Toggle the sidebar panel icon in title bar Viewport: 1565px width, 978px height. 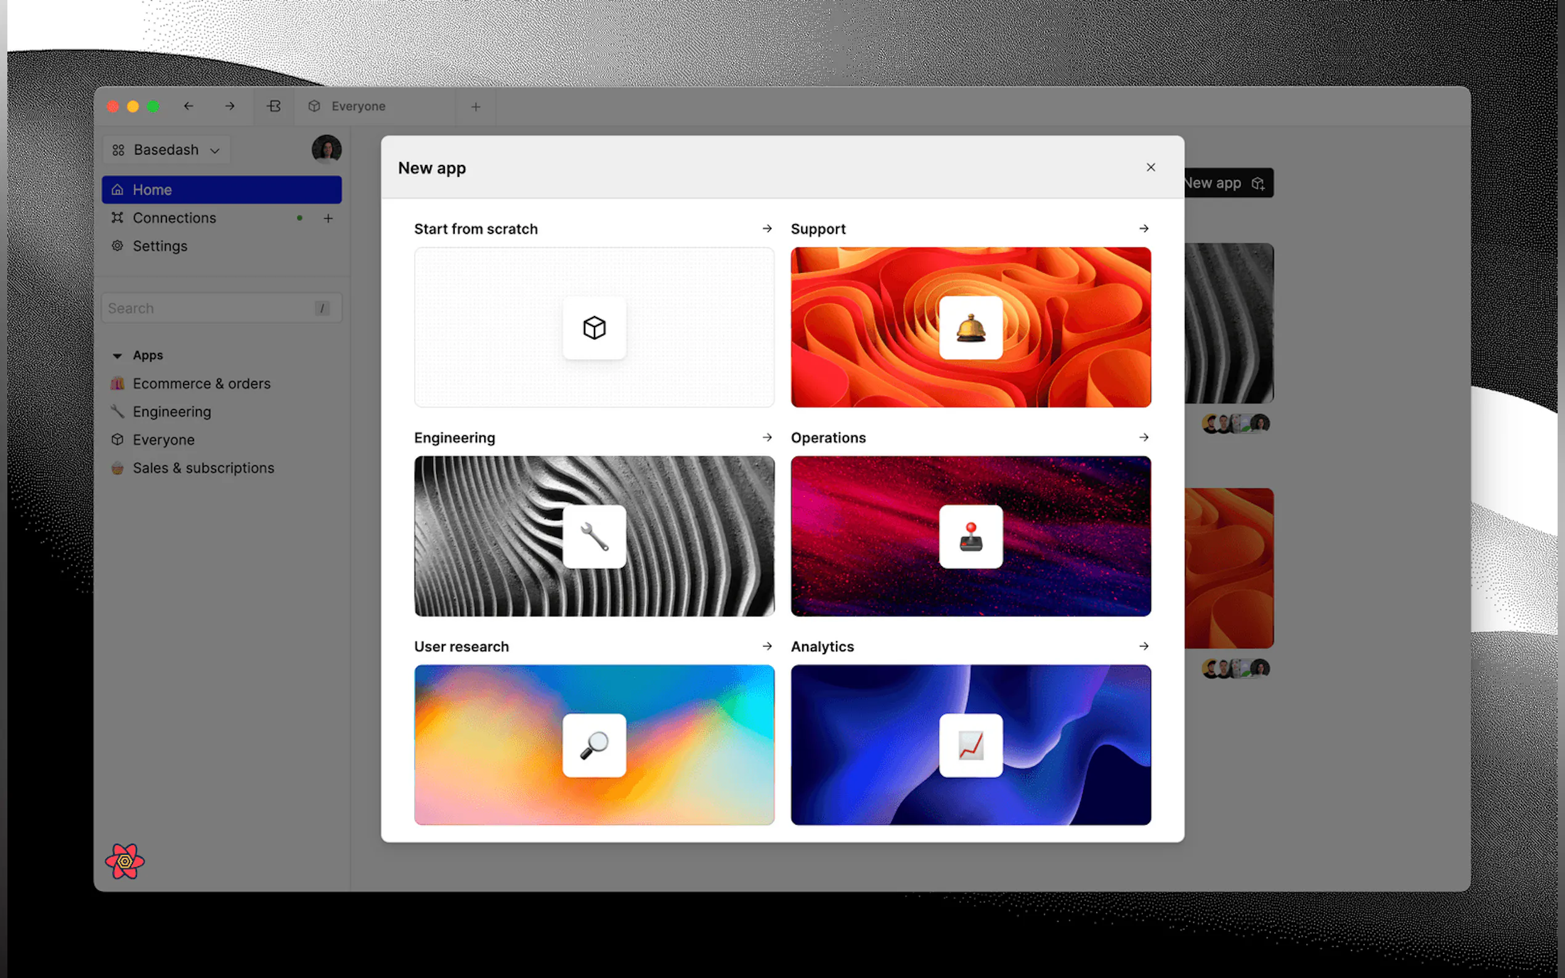(x=274, y=106)
